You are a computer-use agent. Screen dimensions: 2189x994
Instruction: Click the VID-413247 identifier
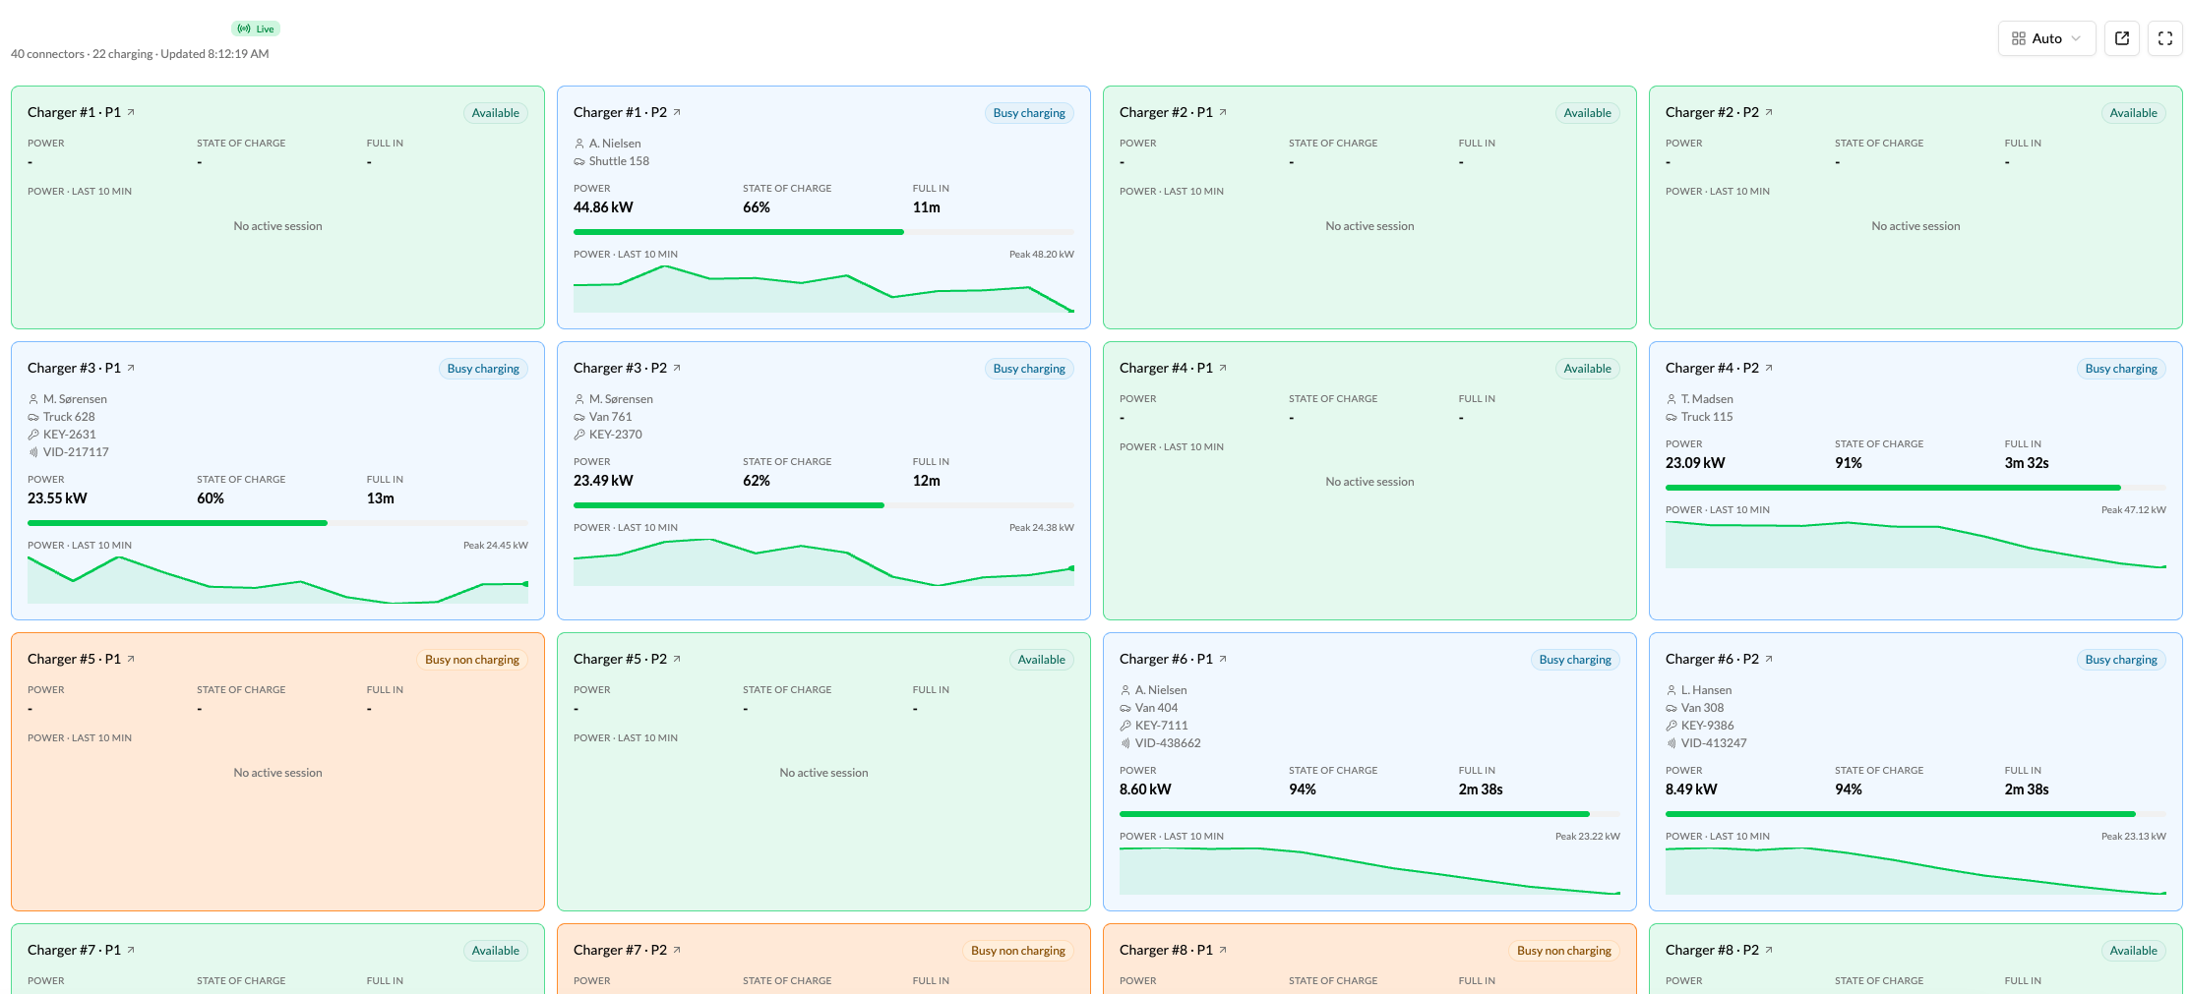tap(1714, 743)
